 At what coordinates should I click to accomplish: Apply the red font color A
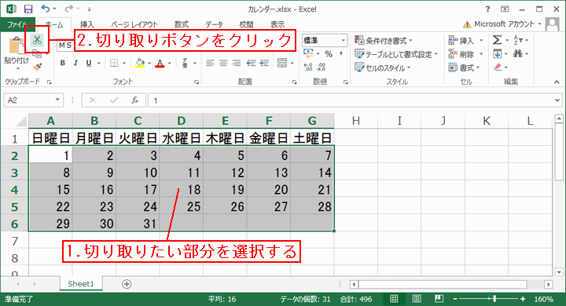pyautogui.click(x=160, y=64)
